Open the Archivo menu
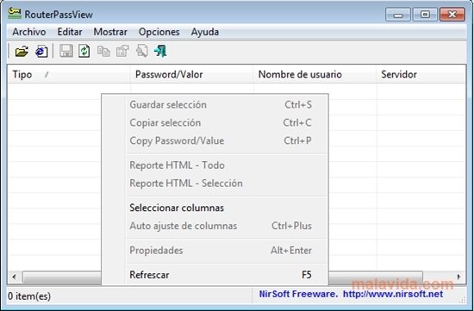The width and height of the screenshot is (474, 311). click(29, 32)
